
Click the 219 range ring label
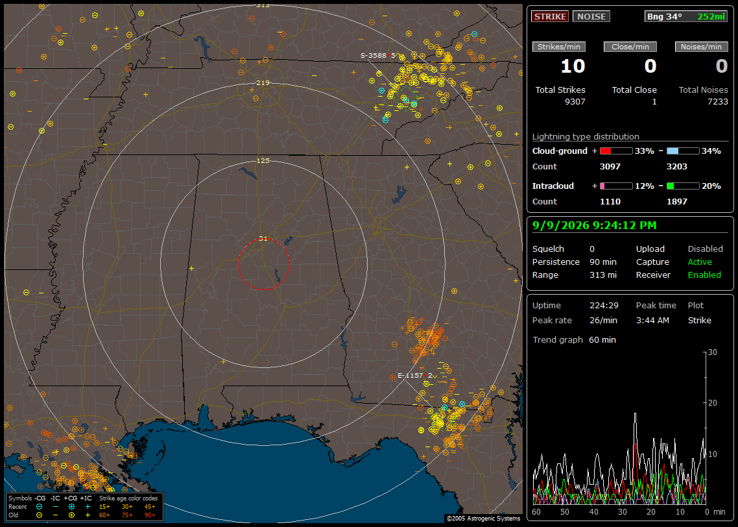pyautogui.click(x=263, y=83)
